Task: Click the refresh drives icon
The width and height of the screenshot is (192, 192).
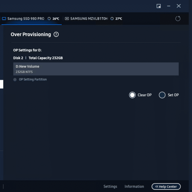Action: [178, 19]
